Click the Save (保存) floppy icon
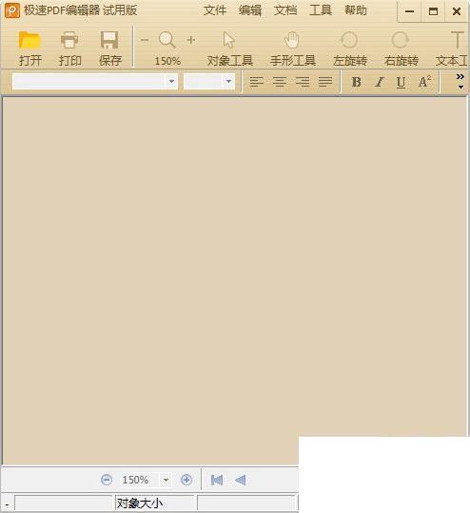470x513 pixels. (109, 40)
